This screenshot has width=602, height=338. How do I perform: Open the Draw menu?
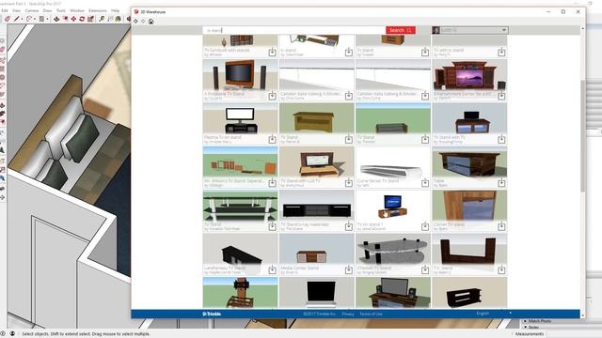click(x=47, y=10)
